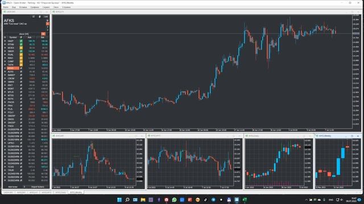
Task: Click the green chart icon in GAZP row
Action: click(x=21, y=41)
